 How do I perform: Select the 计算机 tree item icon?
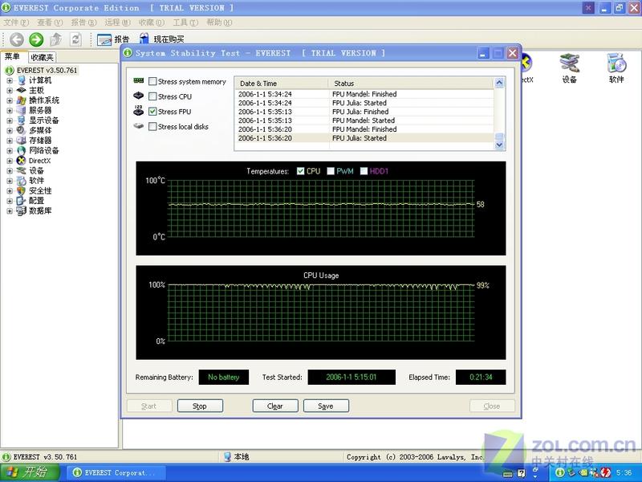tap(22, 80)
